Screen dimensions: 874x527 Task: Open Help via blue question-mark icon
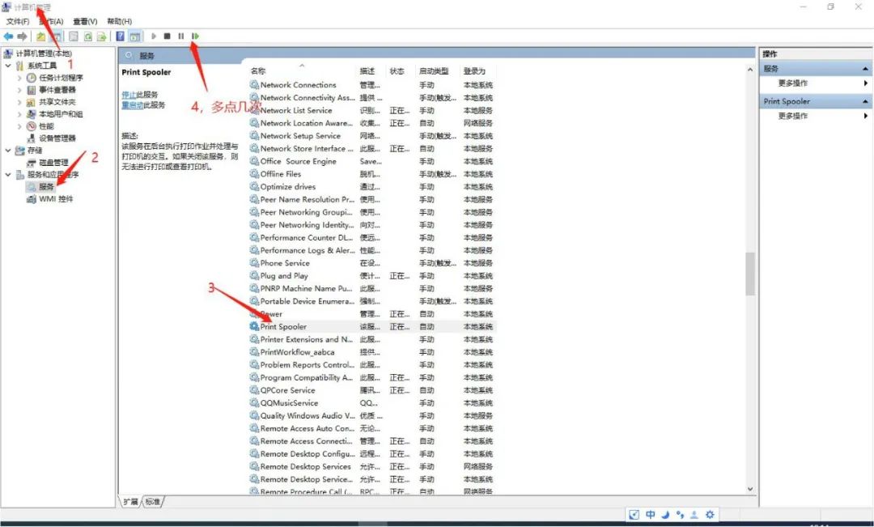[120, 36]
